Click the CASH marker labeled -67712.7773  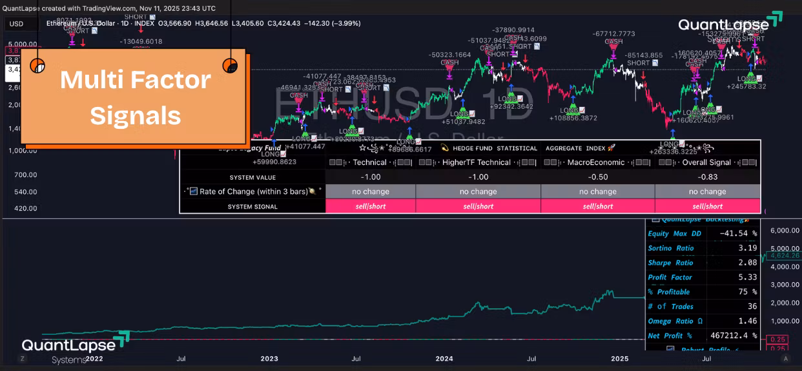pyautogui.click(x=613, y=43)
